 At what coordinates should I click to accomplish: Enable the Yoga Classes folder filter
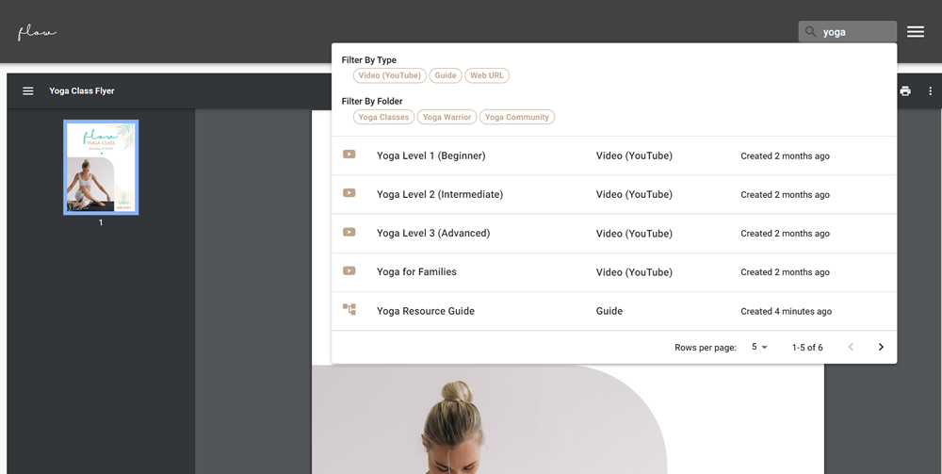pyautogui.click(x=383, y=117)
